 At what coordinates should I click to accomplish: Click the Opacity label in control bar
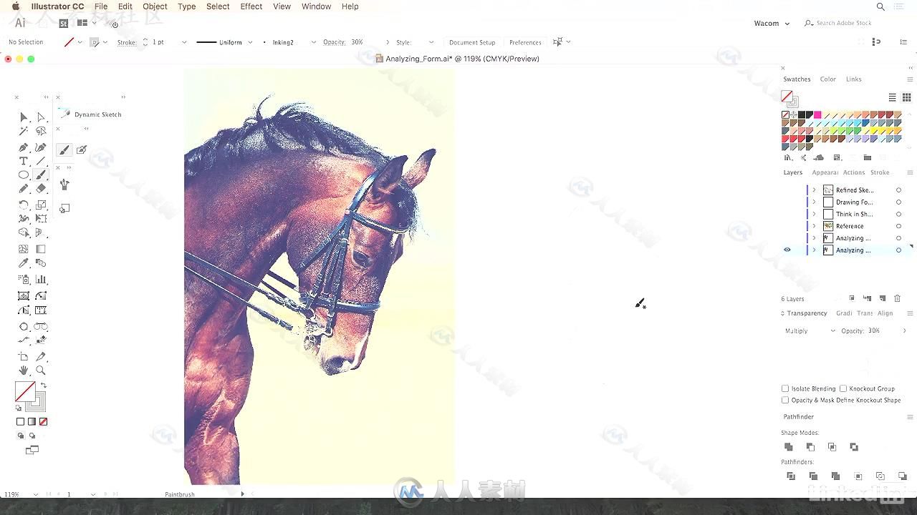coord(334,42)
